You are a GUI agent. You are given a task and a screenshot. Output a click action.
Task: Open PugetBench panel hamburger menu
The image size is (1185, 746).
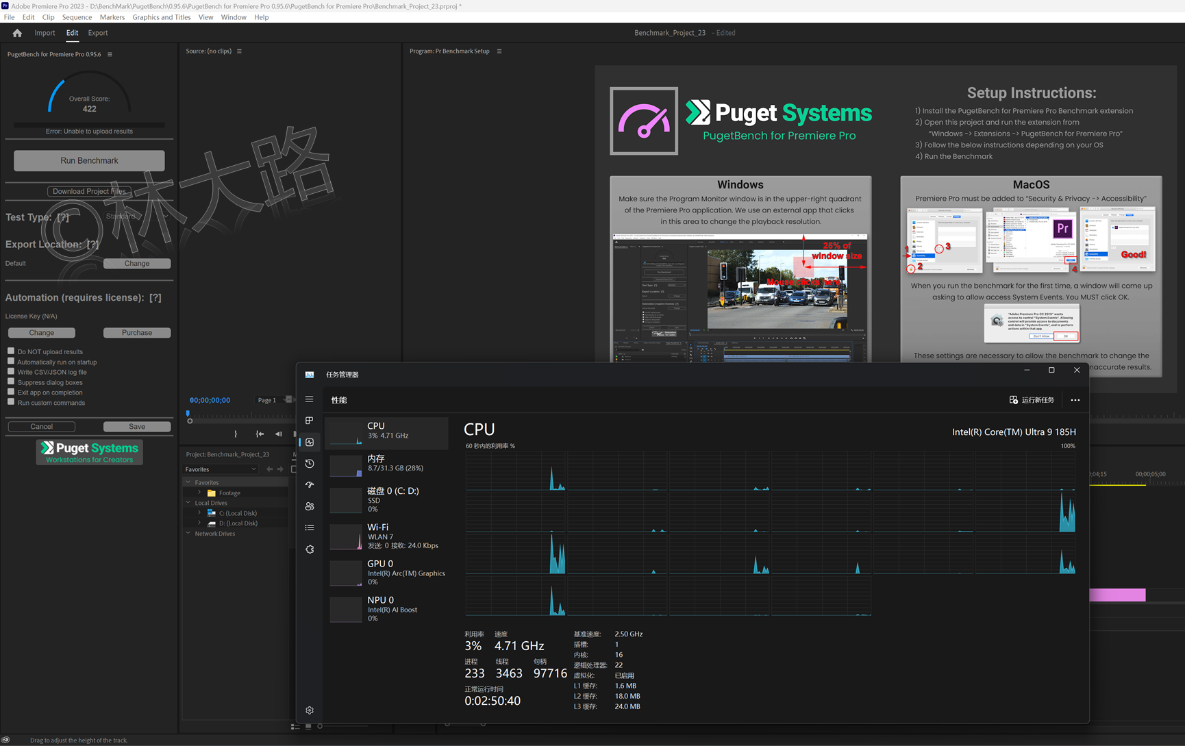[110, 54]
